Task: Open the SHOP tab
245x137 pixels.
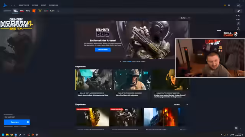Action: 44,5
